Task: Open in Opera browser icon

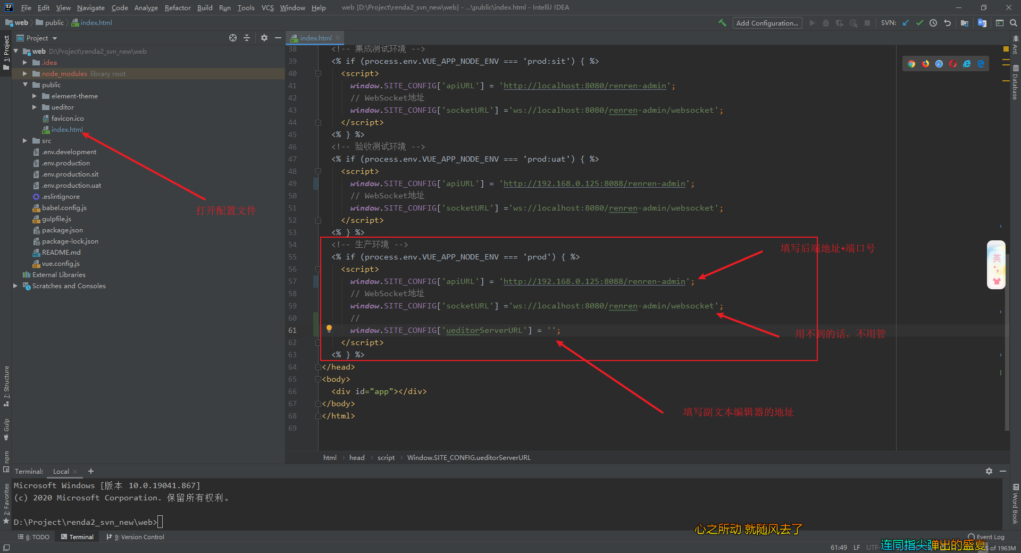Action: (x=953, y=64)
